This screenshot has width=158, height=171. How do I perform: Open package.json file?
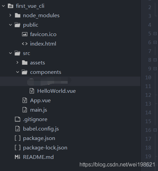click(x=39, y=138)
